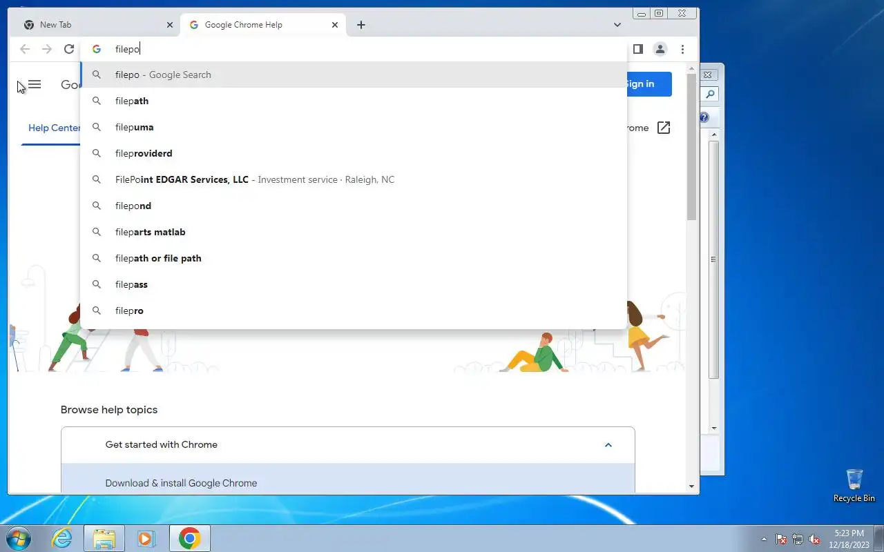Open the Action Center flag icon
The height and width of the screenshot is (552, 884).
coord(781,539)
